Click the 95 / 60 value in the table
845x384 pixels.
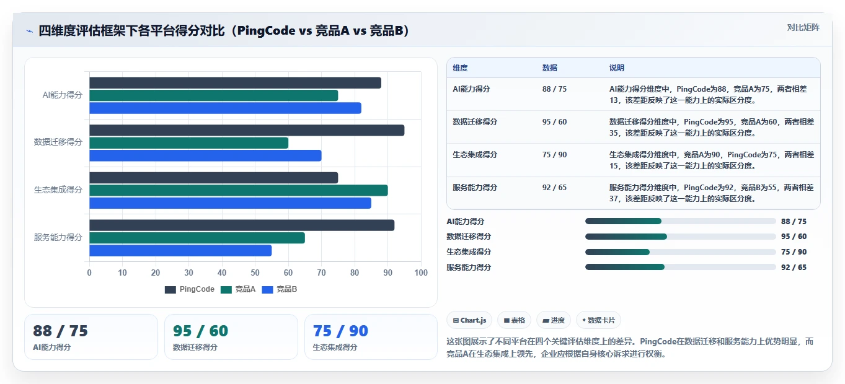pyautogui.click(x=554, y=122)
